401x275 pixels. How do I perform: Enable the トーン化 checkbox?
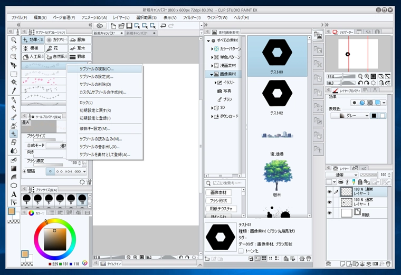pyautogui.click(x=241, y=251)
